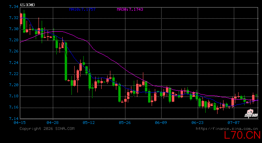Click the 05-12 date label
Image resolution: width=262 pixels, height=143 pixels.
tap(89, 123)
